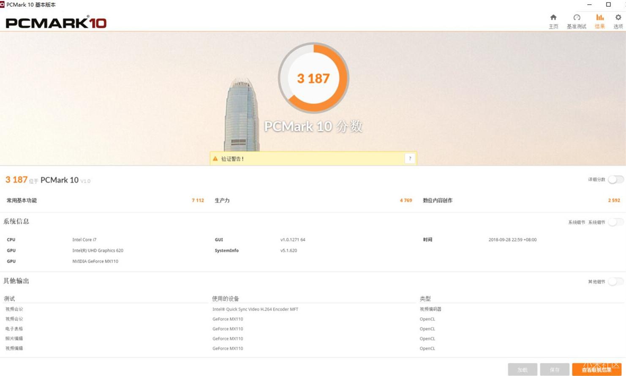Click 视频编辑 test row
This screenshot has width=626, height=376.
[14, 349]
